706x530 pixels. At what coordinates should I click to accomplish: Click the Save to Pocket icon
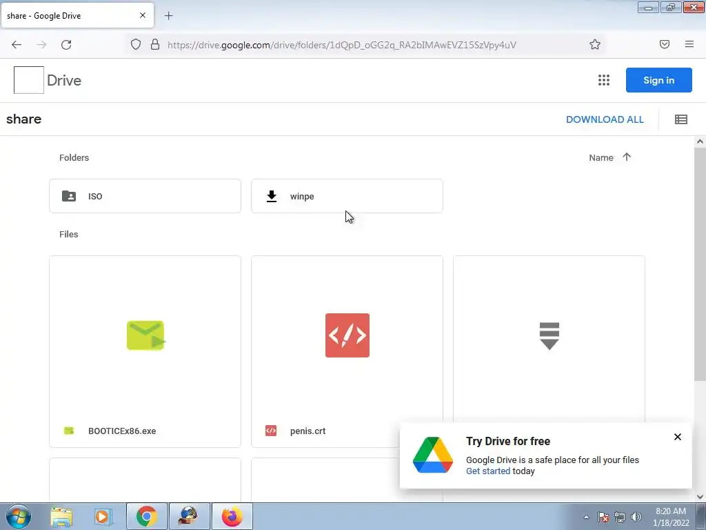point(664,44)
